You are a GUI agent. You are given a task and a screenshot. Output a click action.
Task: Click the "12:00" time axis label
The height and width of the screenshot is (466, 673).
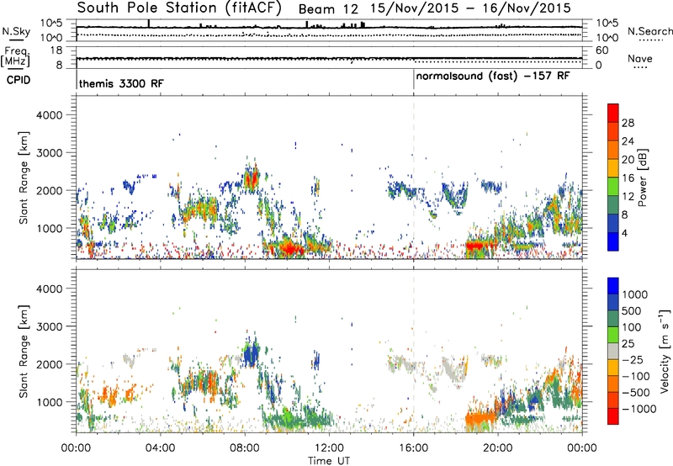pyautogui.click(x=329, y=447)
